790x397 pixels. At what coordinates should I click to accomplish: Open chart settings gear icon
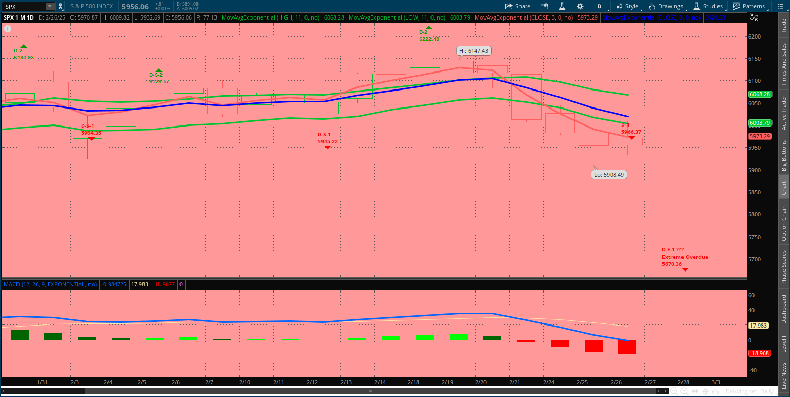point(580,6)
